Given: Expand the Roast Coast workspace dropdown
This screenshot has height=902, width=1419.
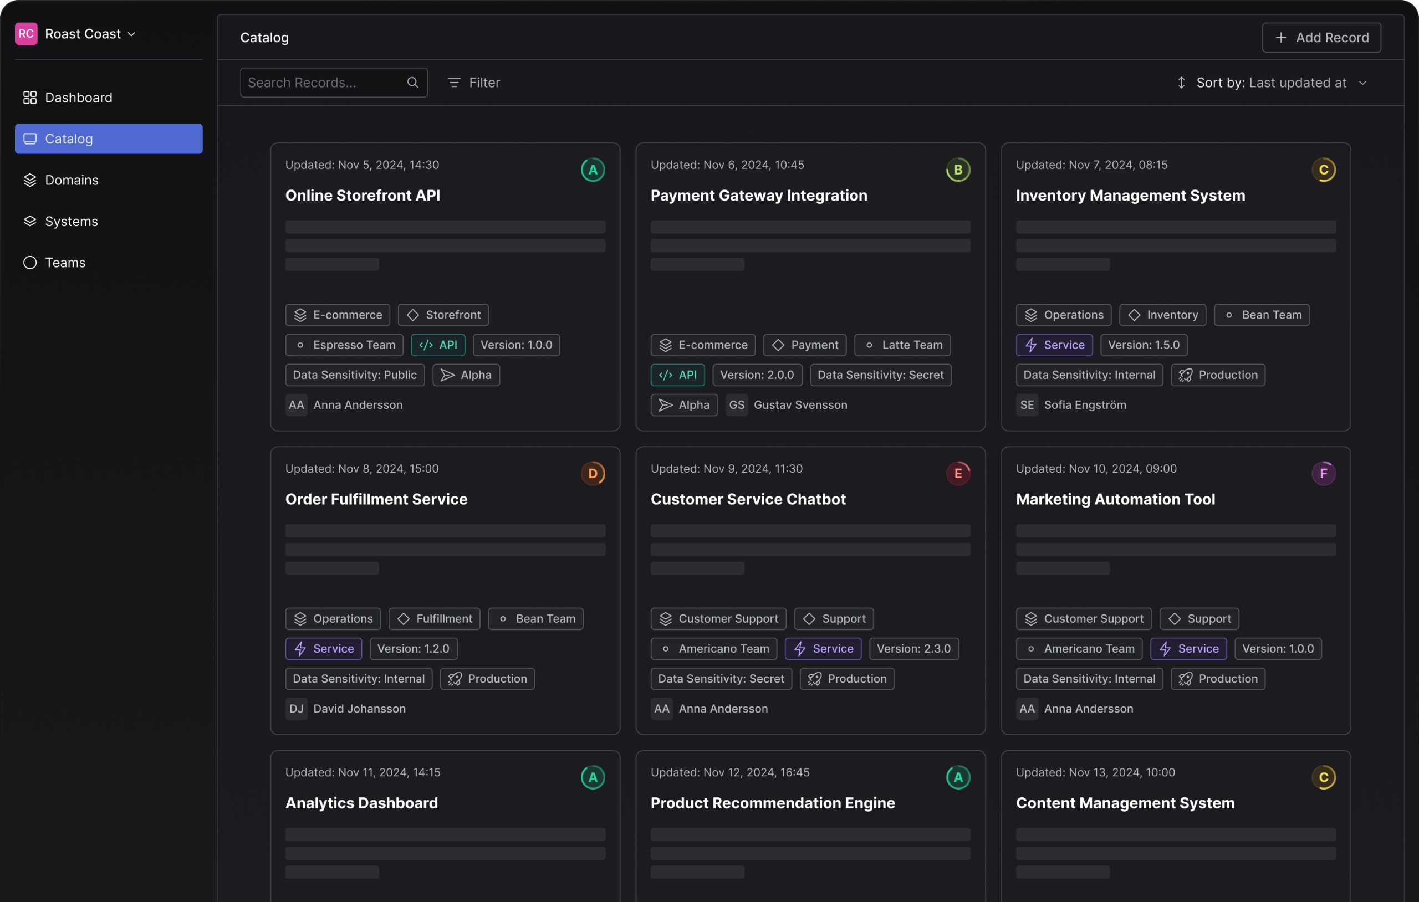Looking at the screenshot, I should click(x=131, y=34).
